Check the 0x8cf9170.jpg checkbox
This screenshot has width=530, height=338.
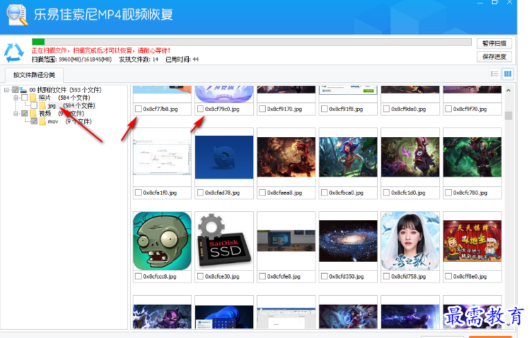pyautogui.click(x=262, y=109)
